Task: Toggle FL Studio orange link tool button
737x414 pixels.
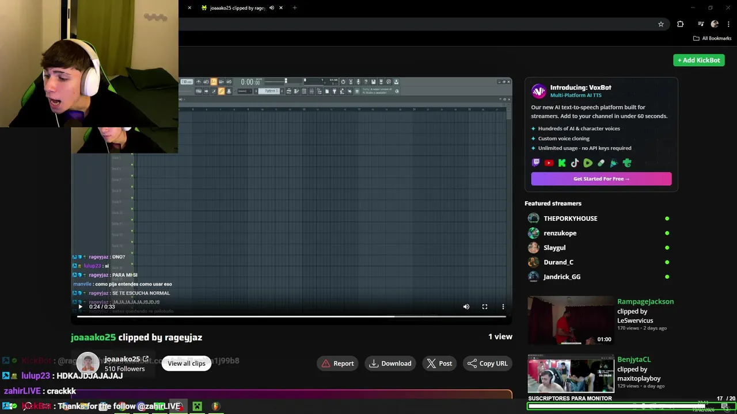Action: (222, 91)
